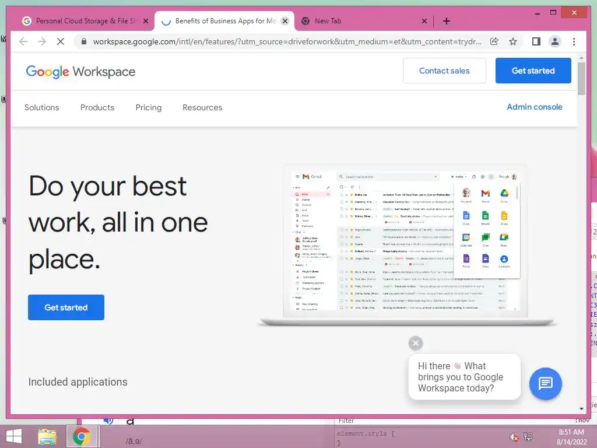
Task: Click the URL in the address bar
Action: coord(287,41)
